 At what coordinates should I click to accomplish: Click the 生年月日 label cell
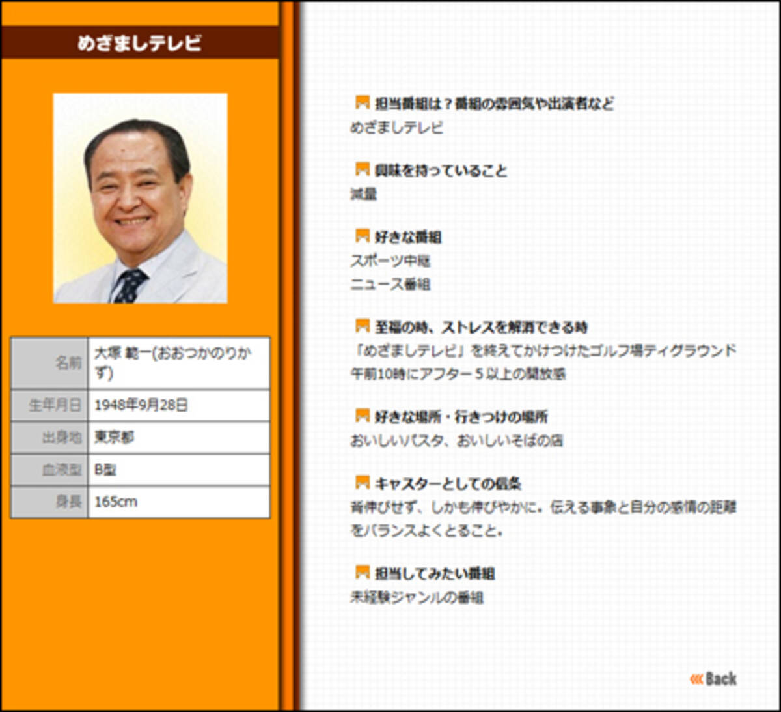pyautogui.click(x=49, y=405)
